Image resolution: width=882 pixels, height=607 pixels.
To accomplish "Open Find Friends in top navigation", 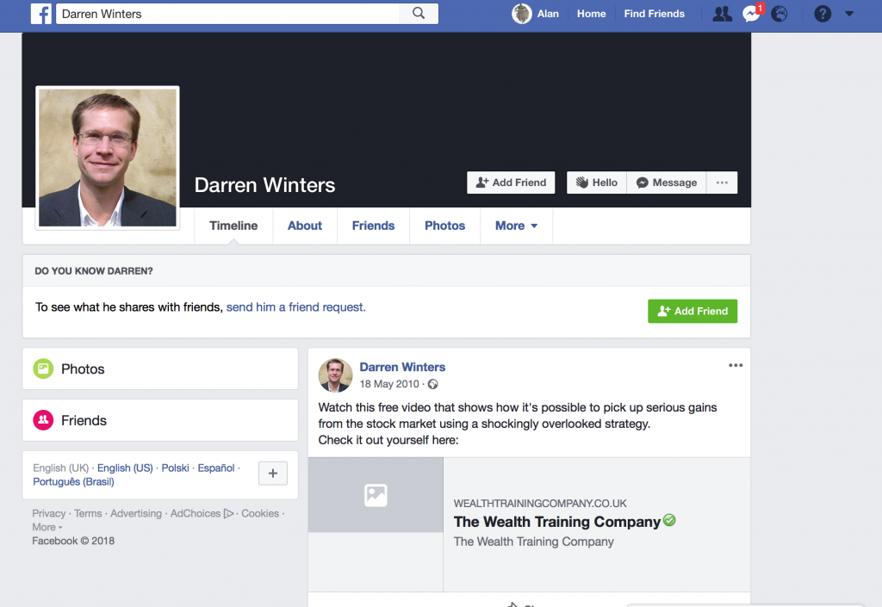I will pos(655,14).
